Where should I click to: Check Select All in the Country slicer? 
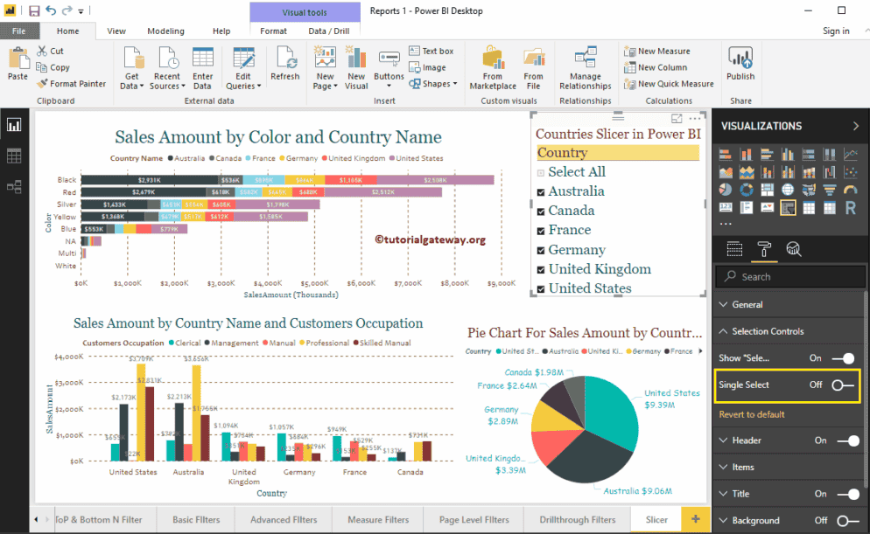click(540, 172)
